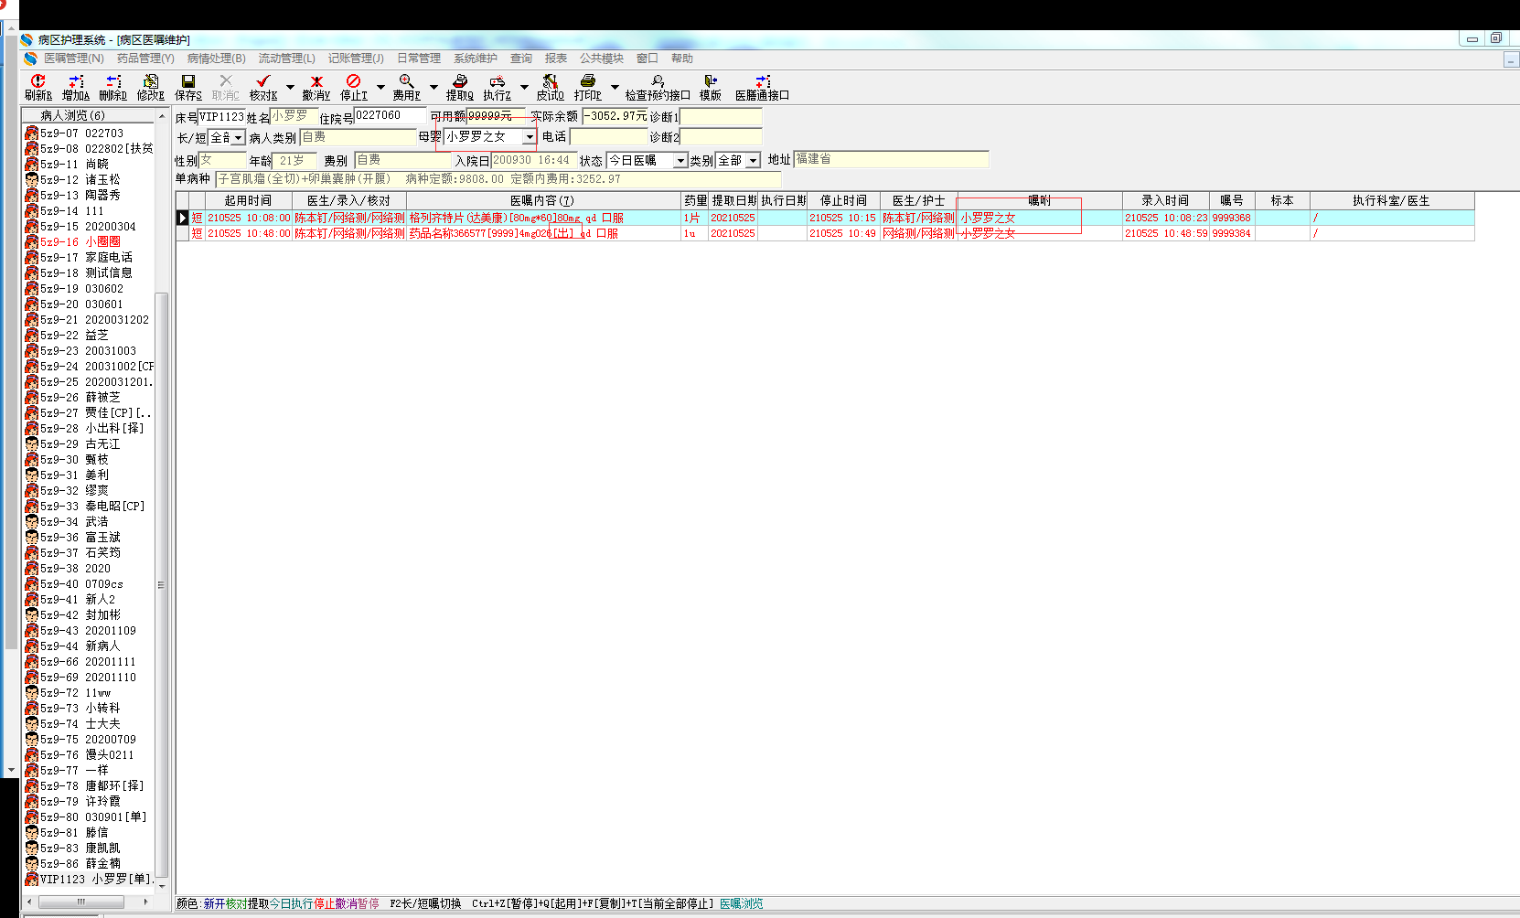Open the 医膳通接口 interface
The height and width of the screenshot is (918, 1520).
coord(763,87)
